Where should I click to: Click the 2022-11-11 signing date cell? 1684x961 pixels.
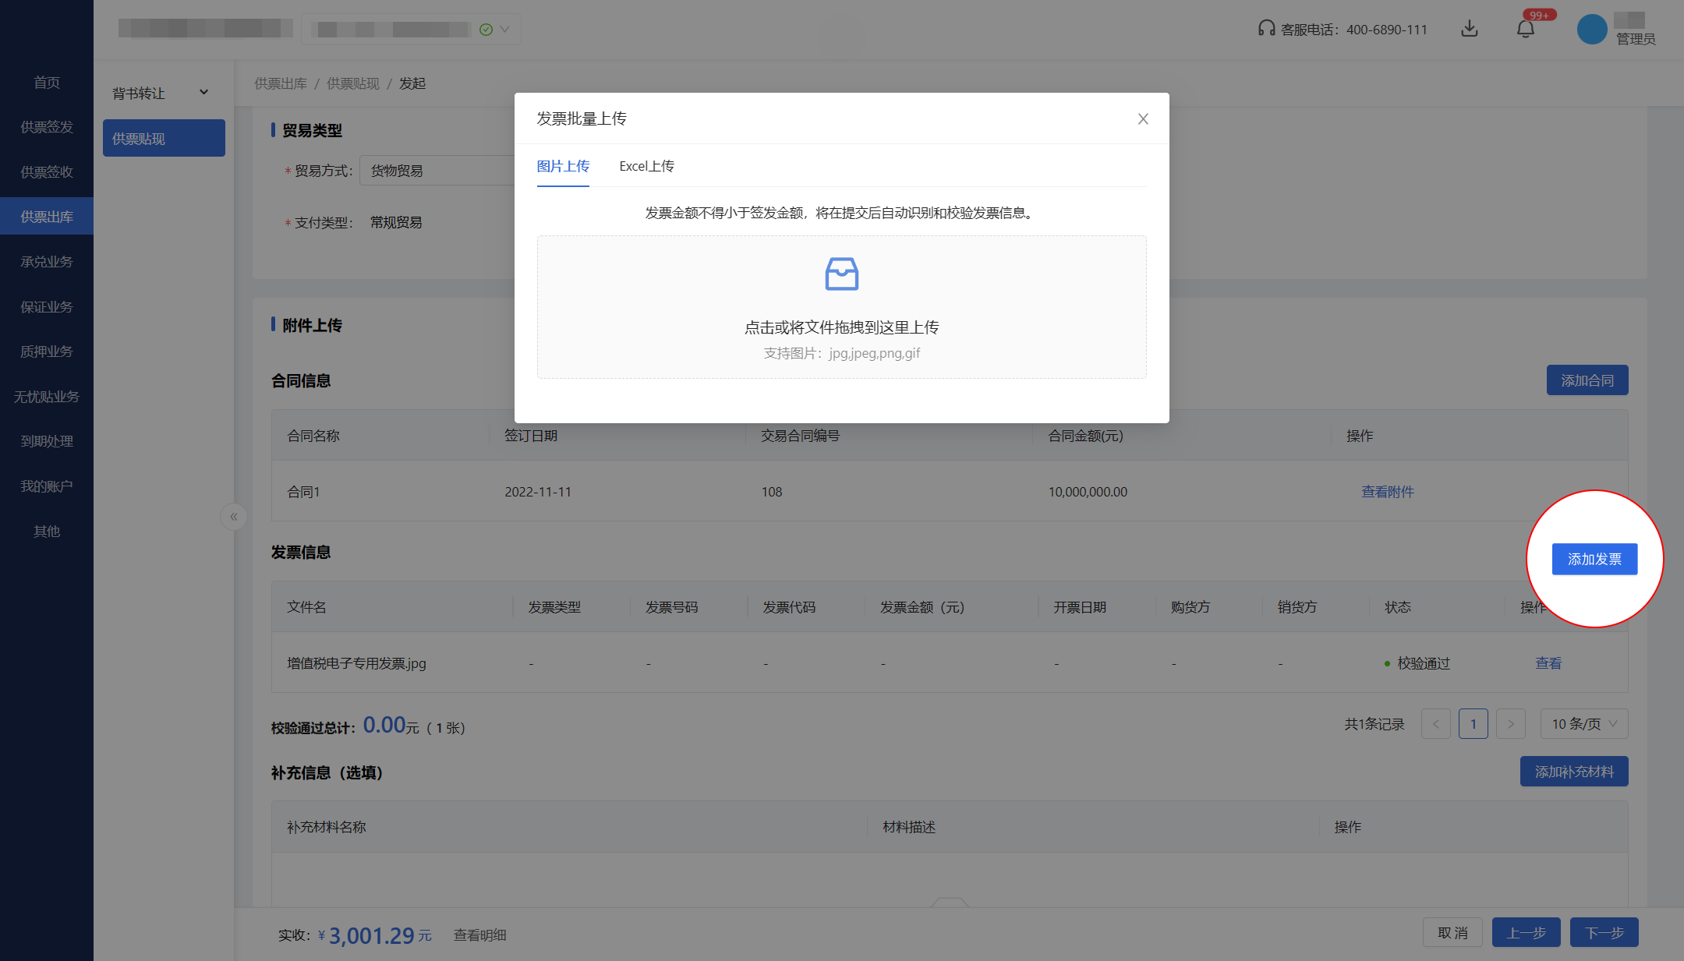coord(538,492)
